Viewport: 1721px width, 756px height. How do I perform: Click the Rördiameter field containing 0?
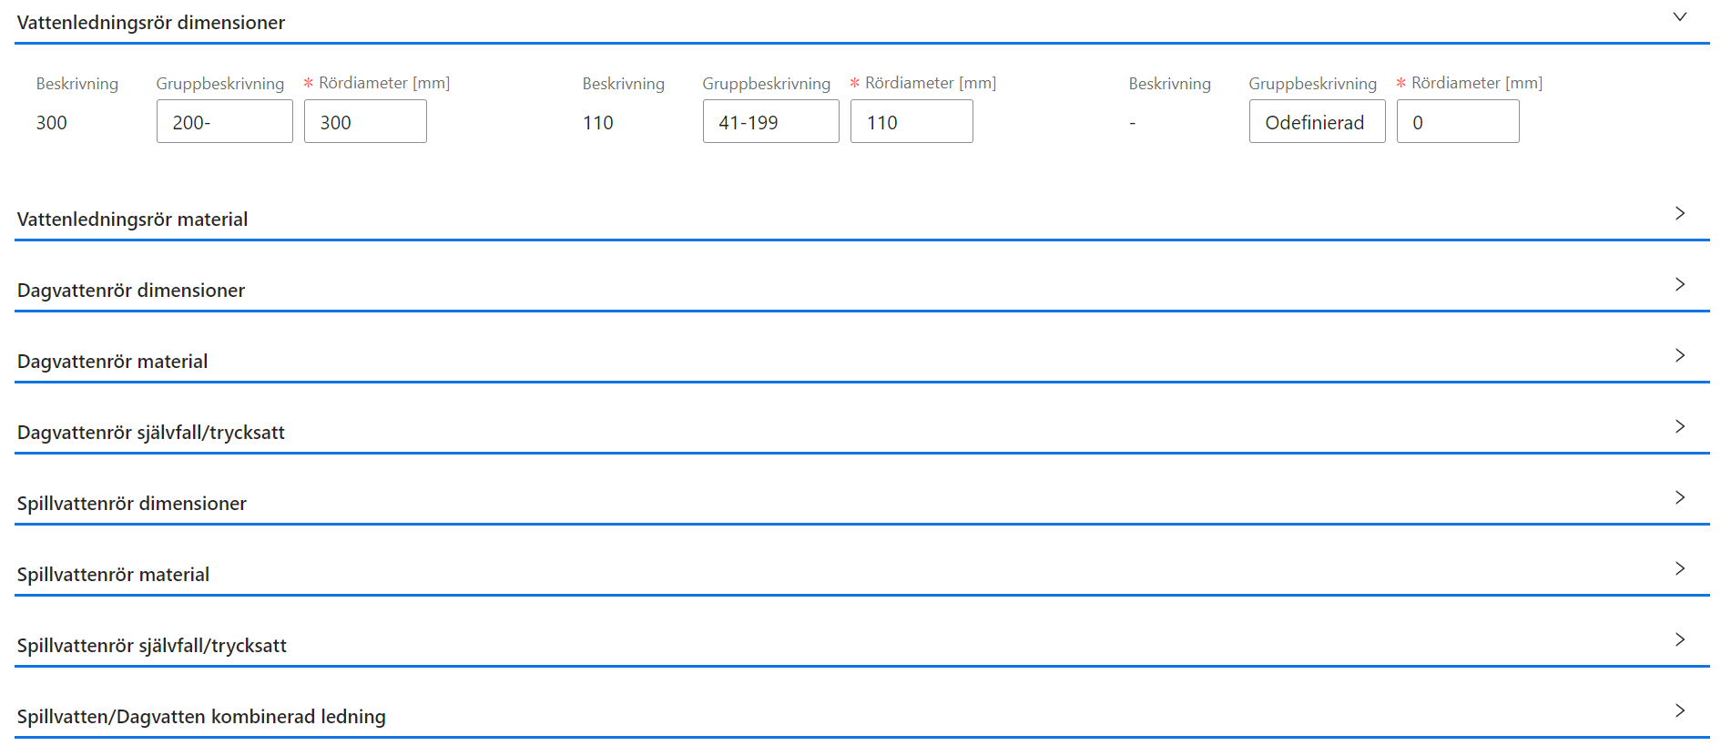pyautogui.click(x=1458, y=122)
